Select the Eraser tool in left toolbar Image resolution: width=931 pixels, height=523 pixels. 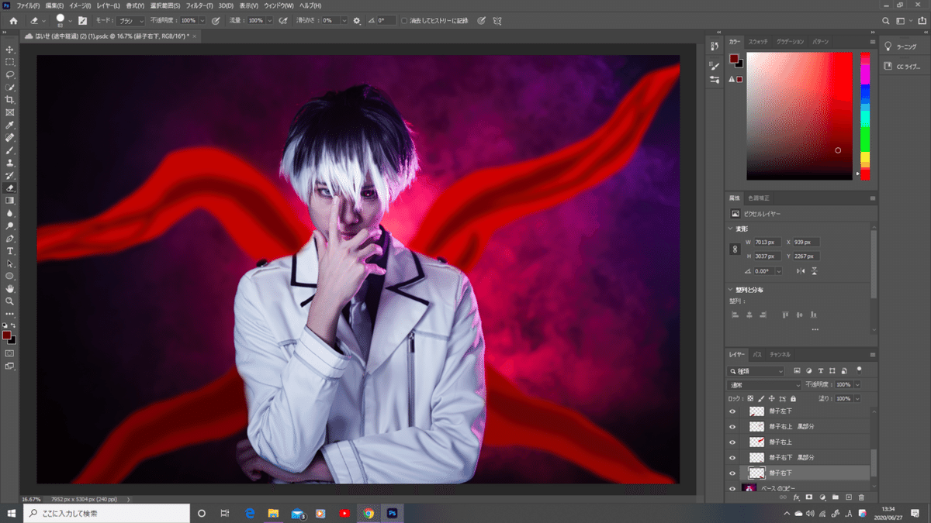[10, 188]
